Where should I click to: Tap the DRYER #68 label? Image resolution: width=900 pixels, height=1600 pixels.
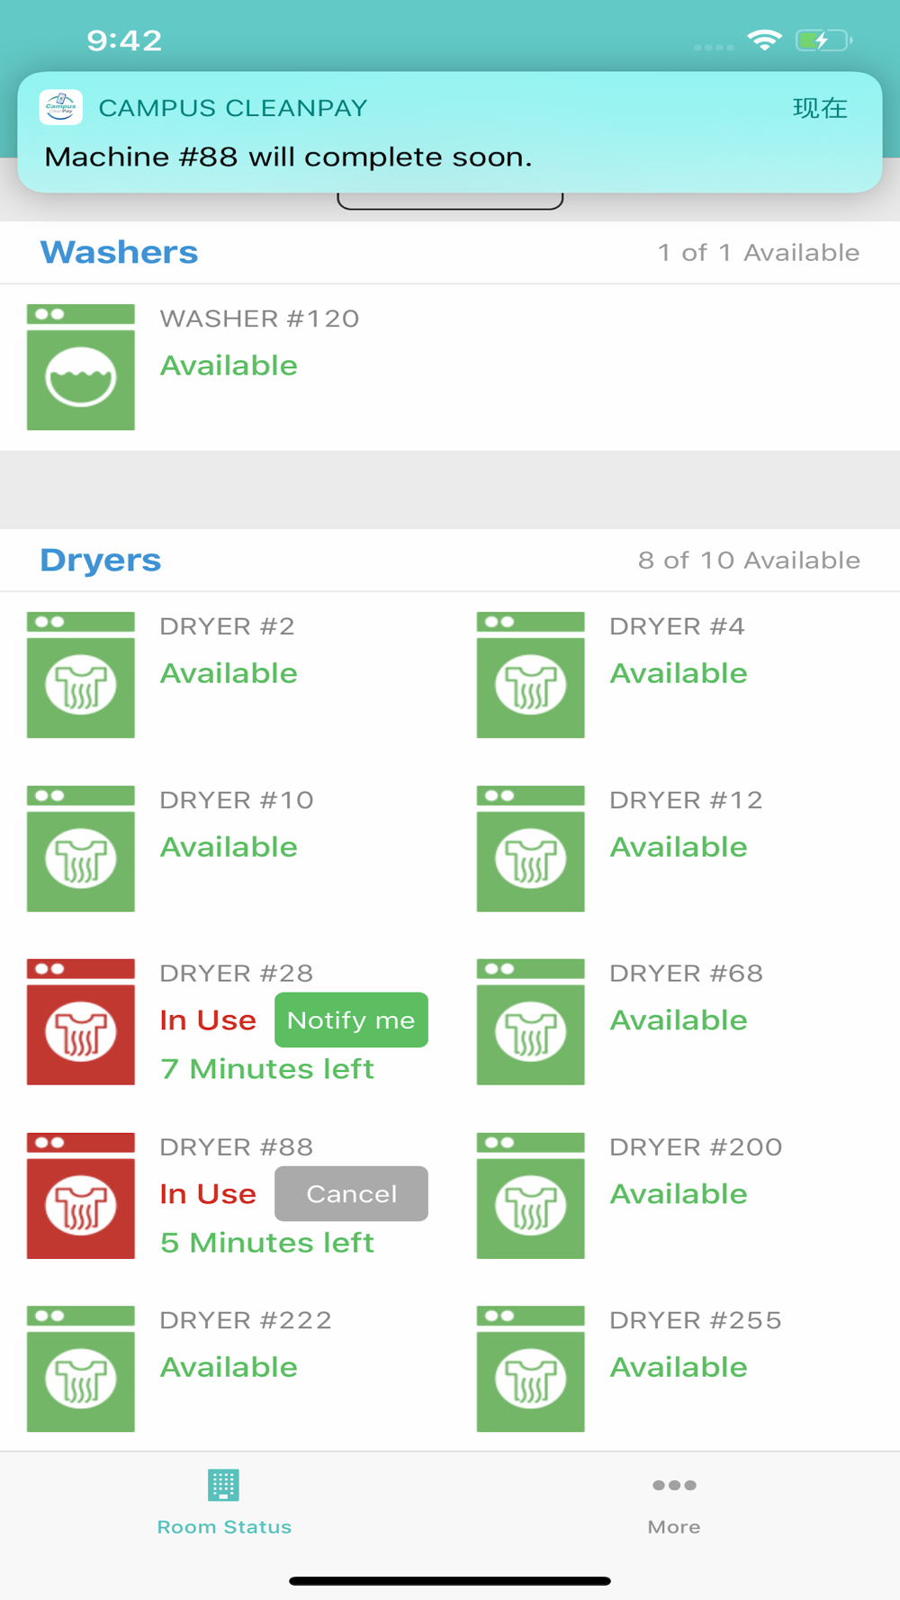[x=686, y=974]
